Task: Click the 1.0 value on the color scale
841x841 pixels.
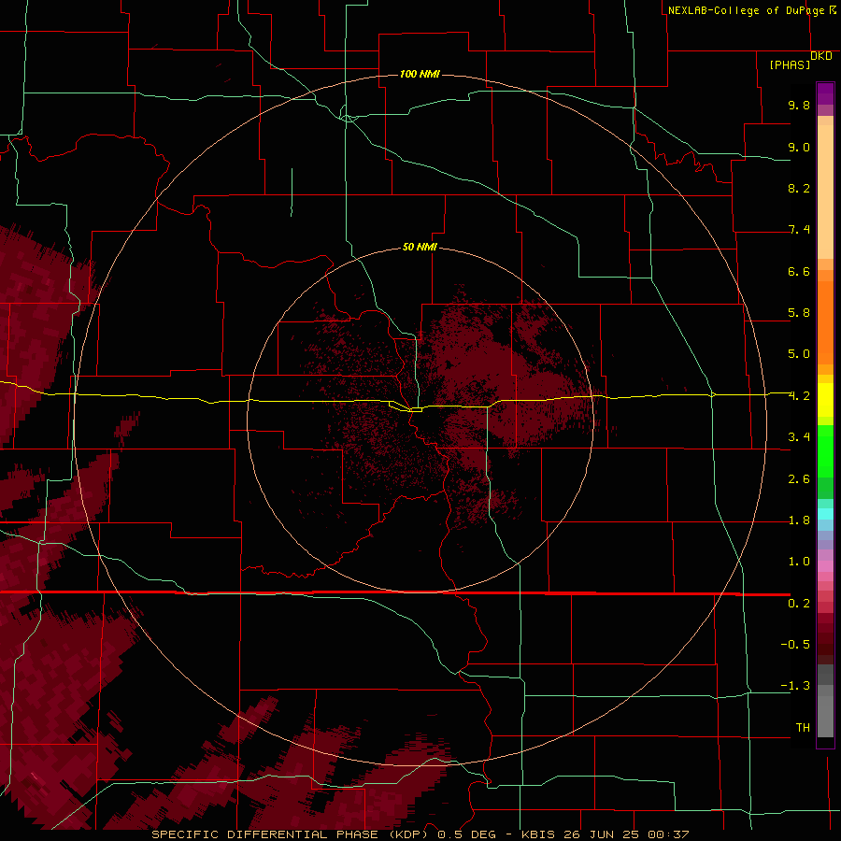Action: (799, 562)
